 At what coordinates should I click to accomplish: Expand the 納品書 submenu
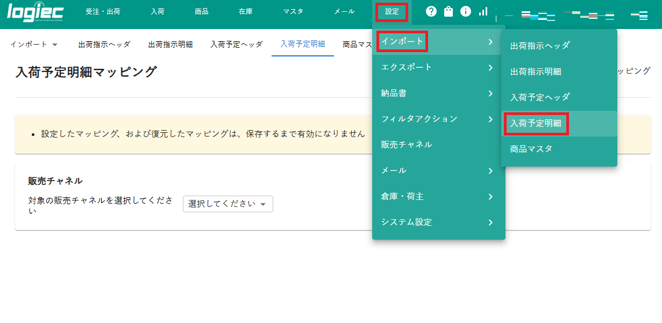pos(394,93)
